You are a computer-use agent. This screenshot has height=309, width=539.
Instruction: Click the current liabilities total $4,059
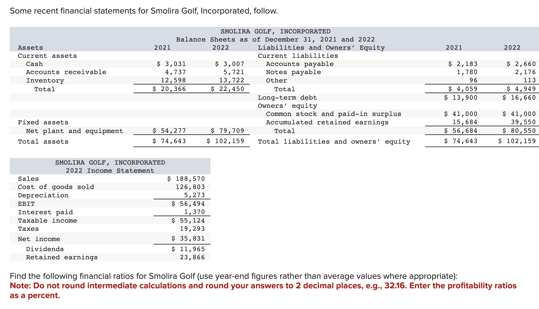click(x=463, y=89)
